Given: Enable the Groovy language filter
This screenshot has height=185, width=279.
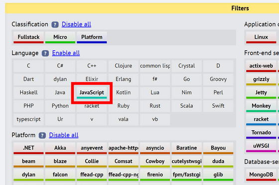Looking at the screenshot, I should point(218,80).
